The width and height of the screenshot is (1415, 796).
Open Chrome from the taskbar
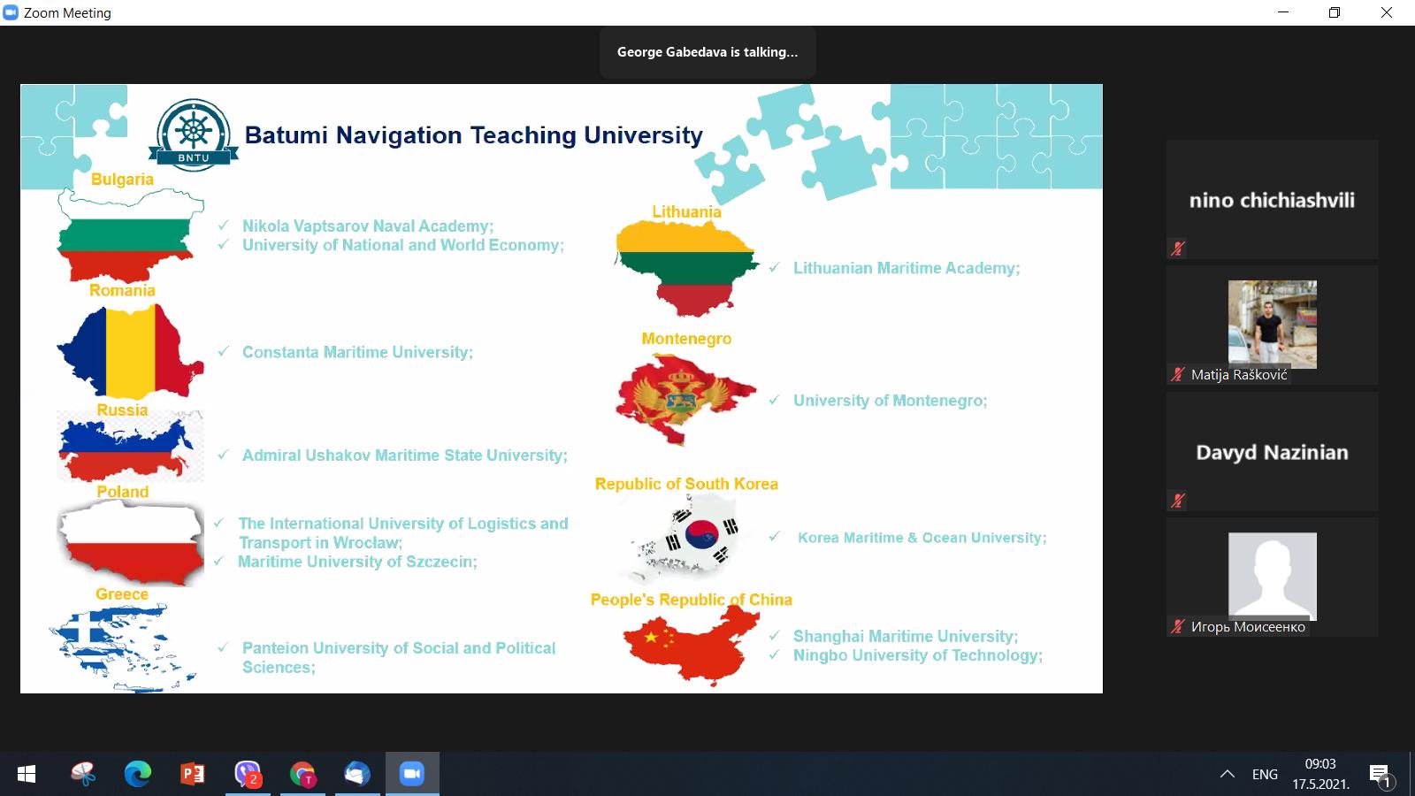302,774
